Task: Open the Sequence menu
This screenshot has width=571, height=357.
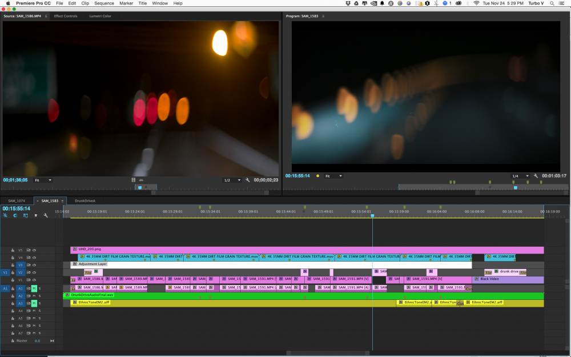Action: coord(104,3)
